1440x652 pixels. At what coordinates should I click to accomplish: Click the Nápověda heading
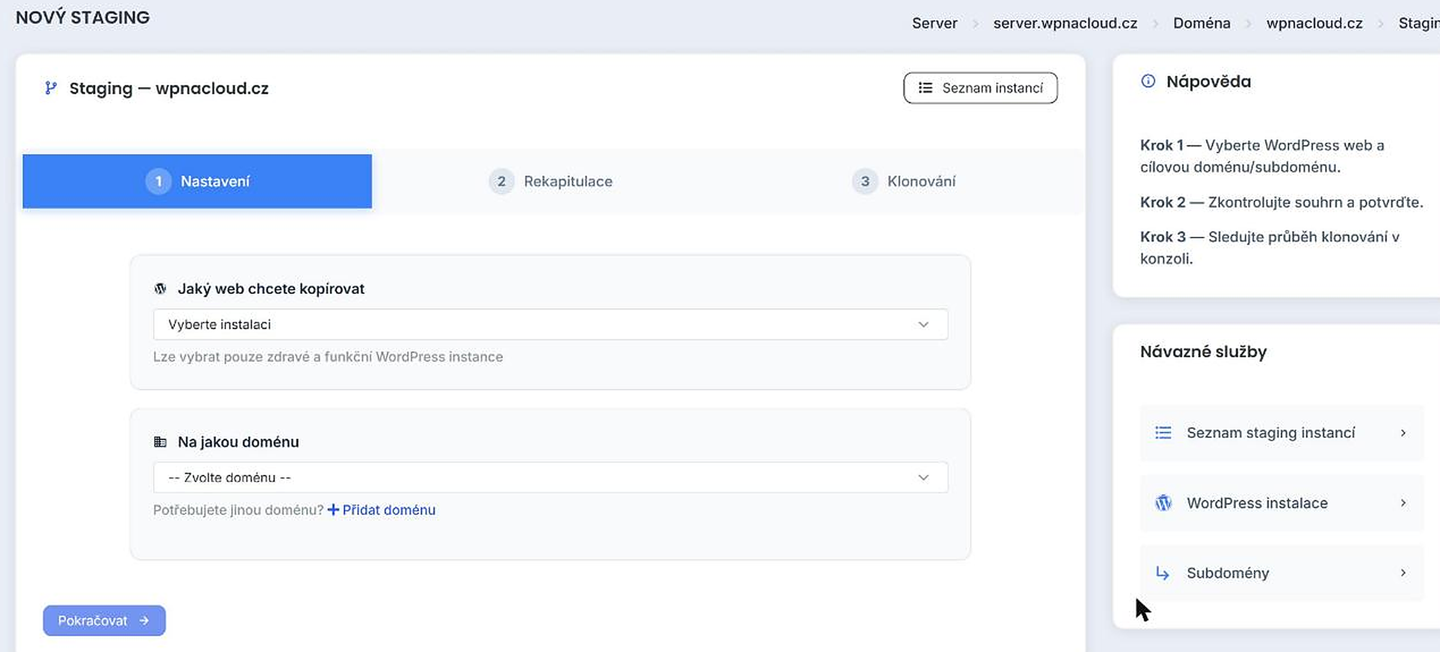1209,81
